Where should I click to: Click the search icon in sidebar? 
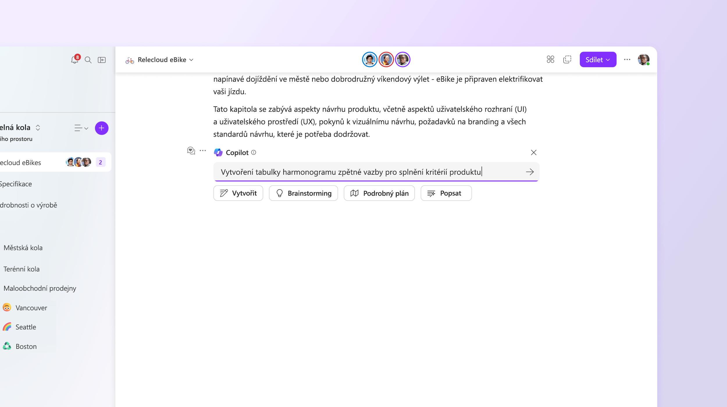[87, 59]
